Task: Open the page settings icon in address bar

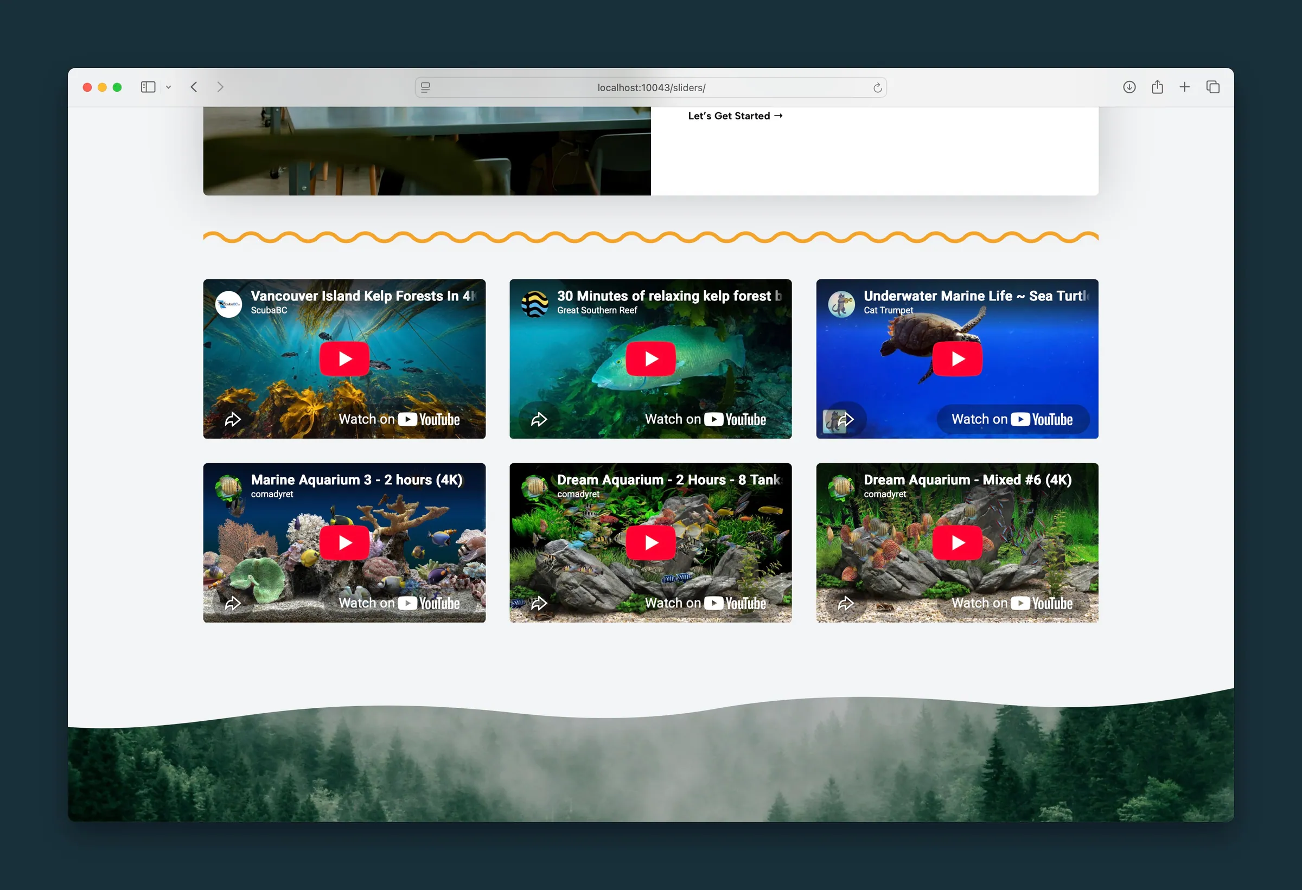Action: (x=425, y=87)
